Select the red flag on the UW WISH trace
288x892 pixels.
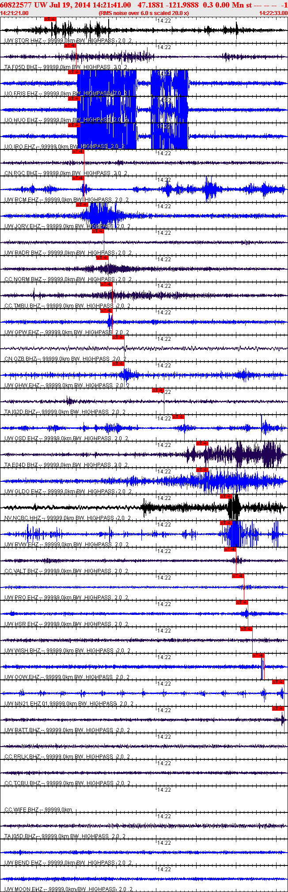click(246, 629)
